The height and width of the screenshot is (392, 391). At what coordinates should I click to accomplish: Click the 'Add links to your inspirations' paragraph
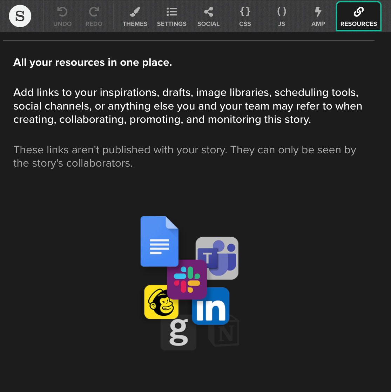coord(188,106)
